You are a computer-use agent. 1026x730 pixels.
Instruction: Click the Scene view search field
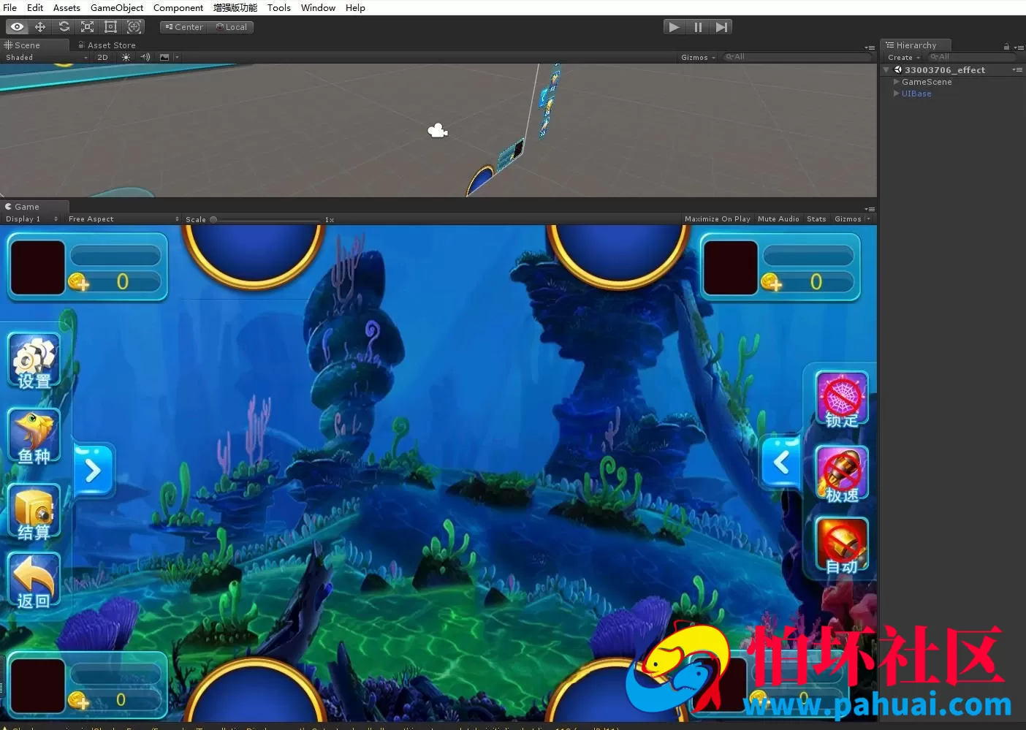click(x=797, y=57)
